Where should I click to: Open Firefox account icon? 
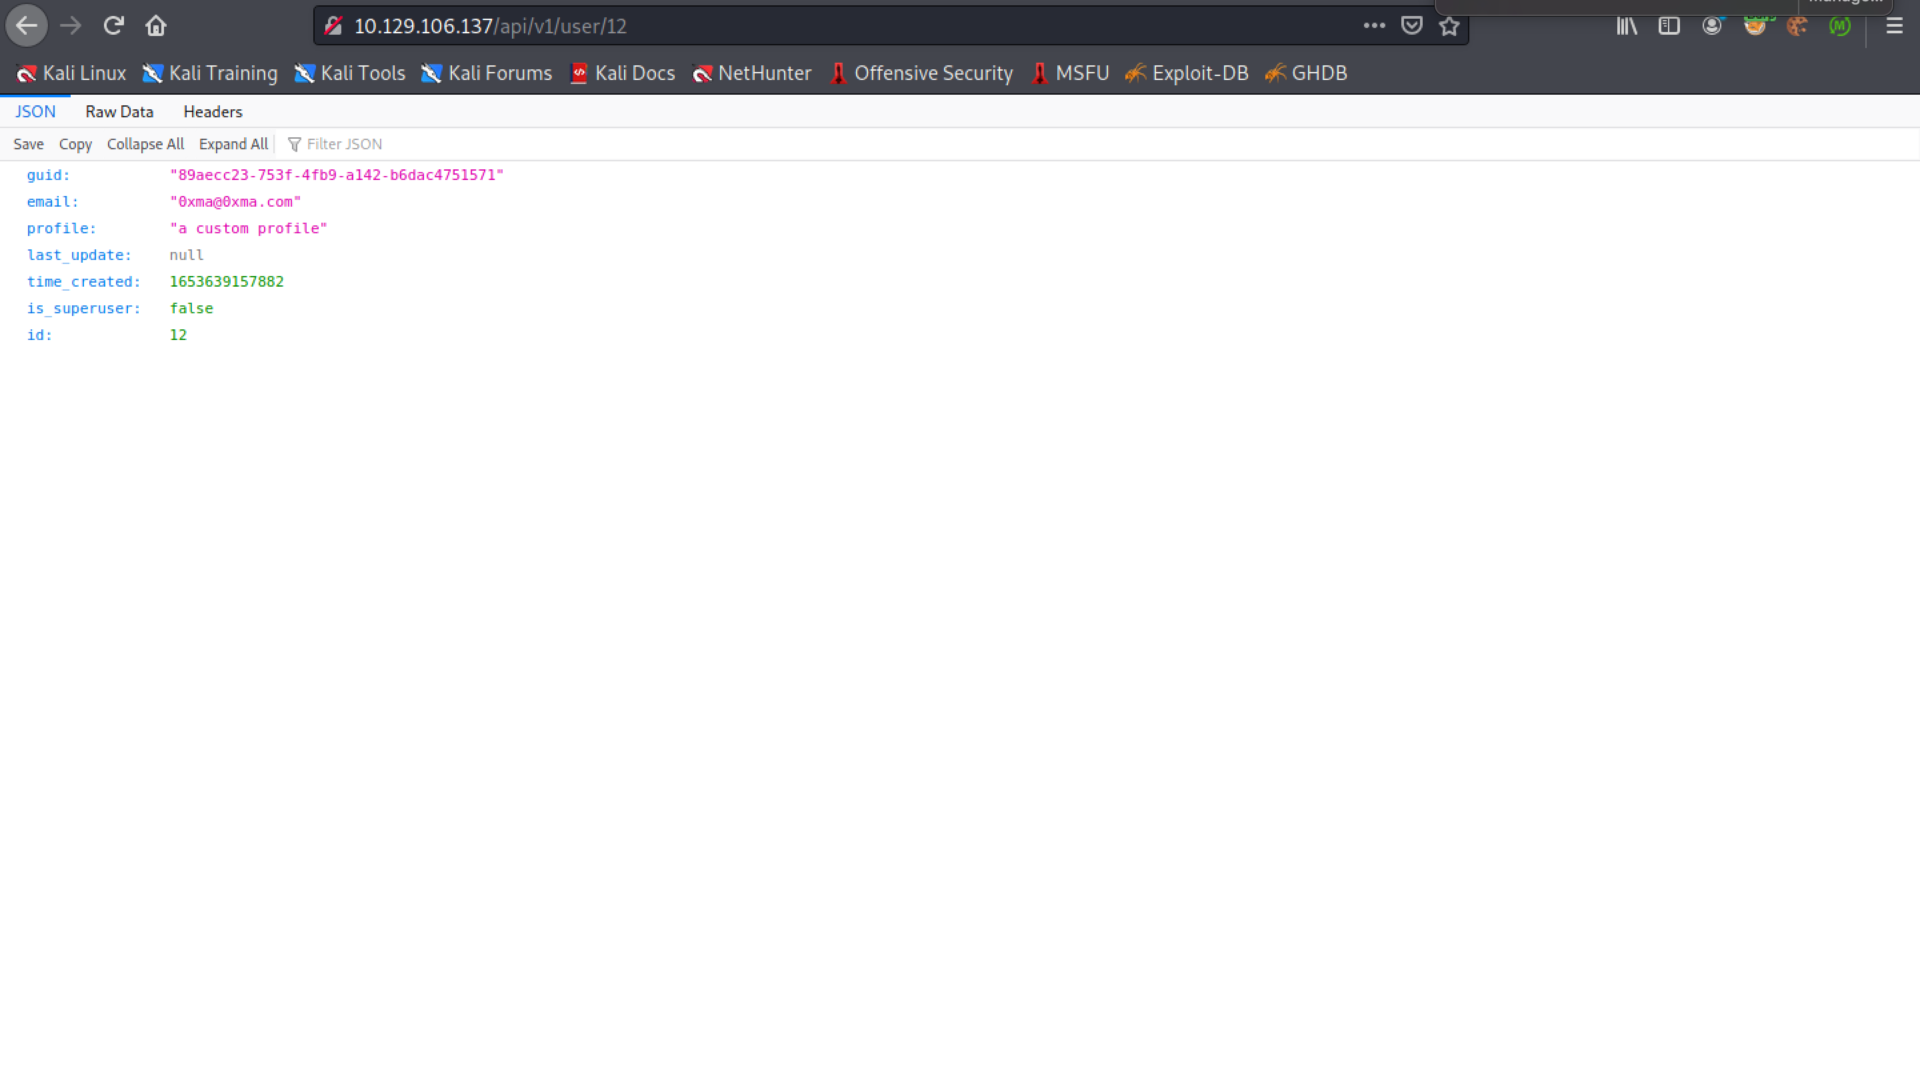(1711, 26)
